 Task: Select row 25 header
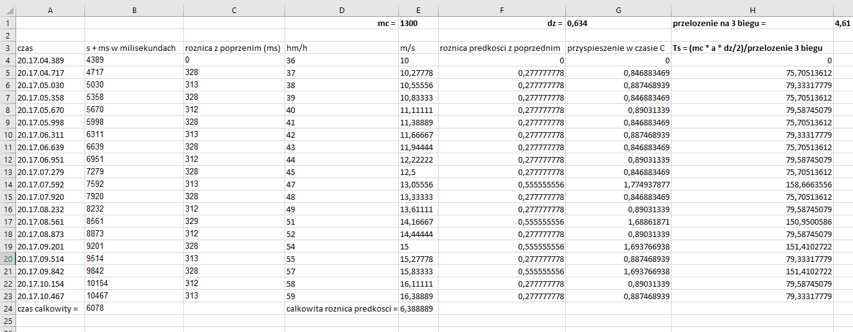tap(7, 321)
